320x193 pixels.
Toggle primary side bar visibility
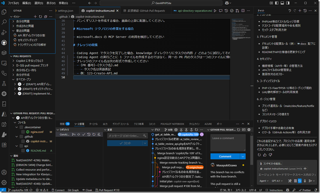(x=277, y=3)
